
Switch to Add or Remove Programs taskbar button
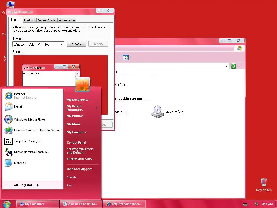(81, 204)
